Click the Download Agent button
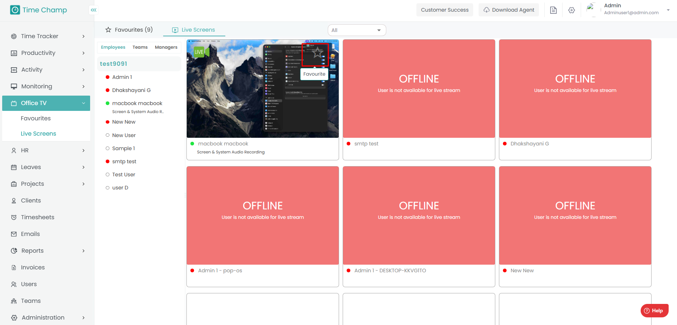The image size is (677, 325). (509, 10)
